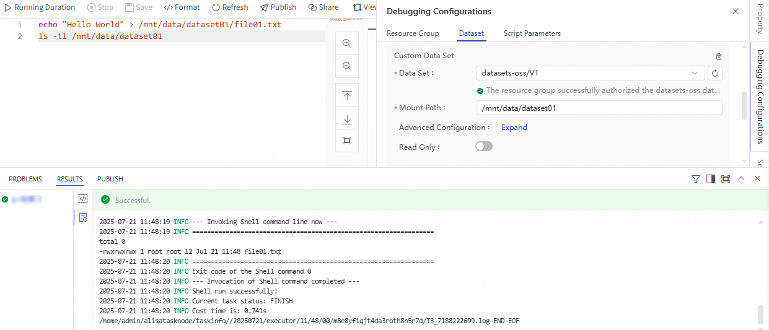Toggle the split layout icon in results panel
This screenshot has width=769, height=330.
coord(710,179)
